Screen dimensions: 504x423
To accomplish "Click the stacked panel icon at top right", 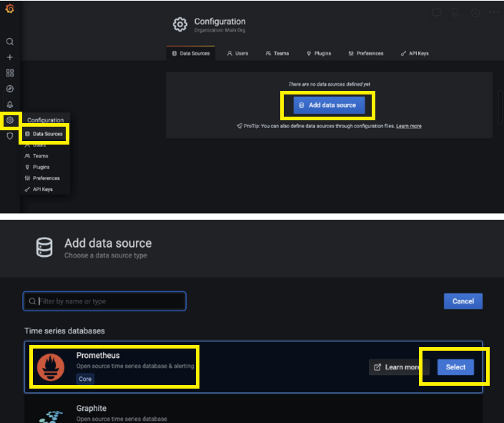I will click(x=455, y=13).
